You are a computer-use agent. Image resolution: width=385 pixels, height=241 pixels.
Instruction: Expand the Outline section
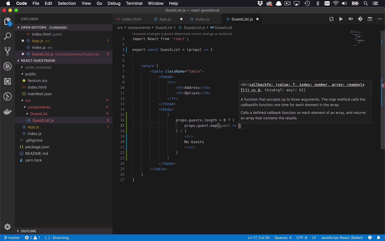28,231
